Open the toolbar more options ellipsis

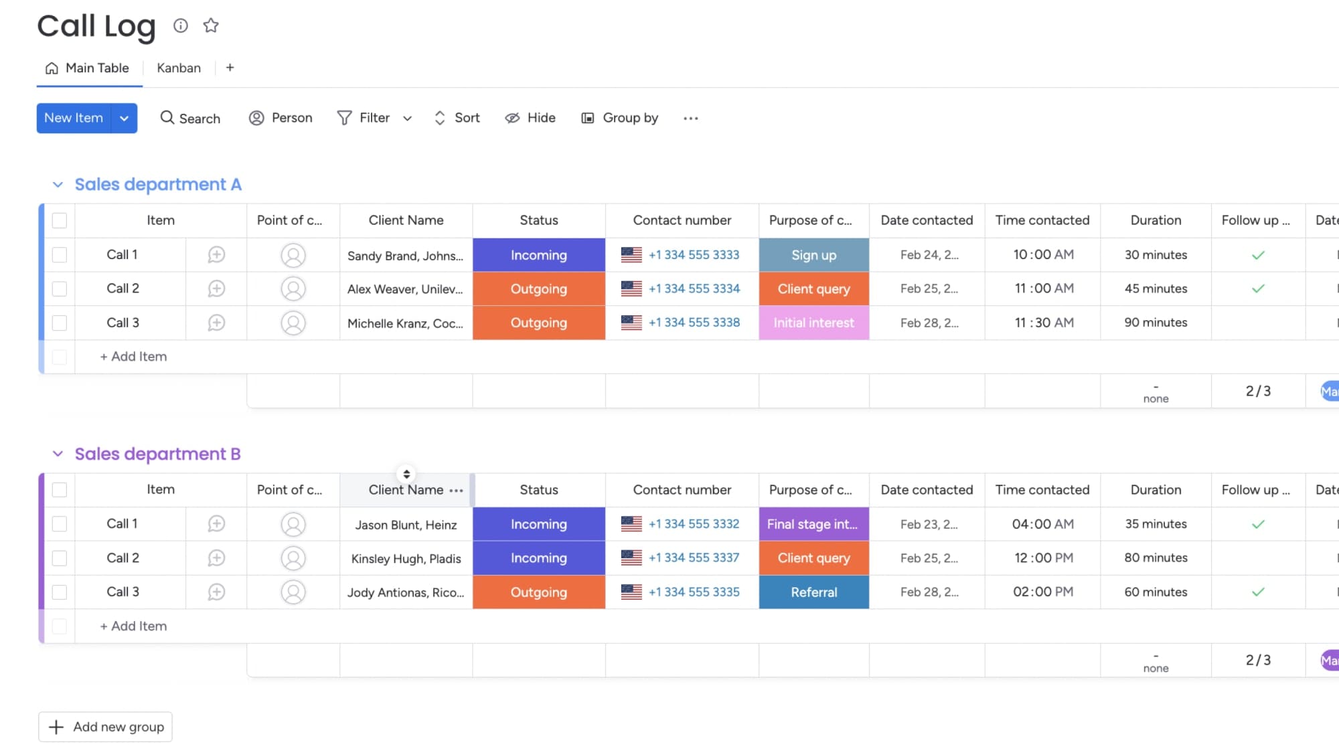(691, 118)
